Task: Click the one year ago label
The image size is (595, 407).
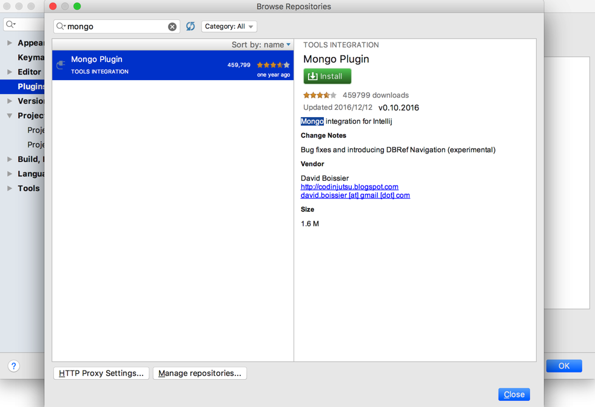Action: pyautogui.click(x=274, y=75)
